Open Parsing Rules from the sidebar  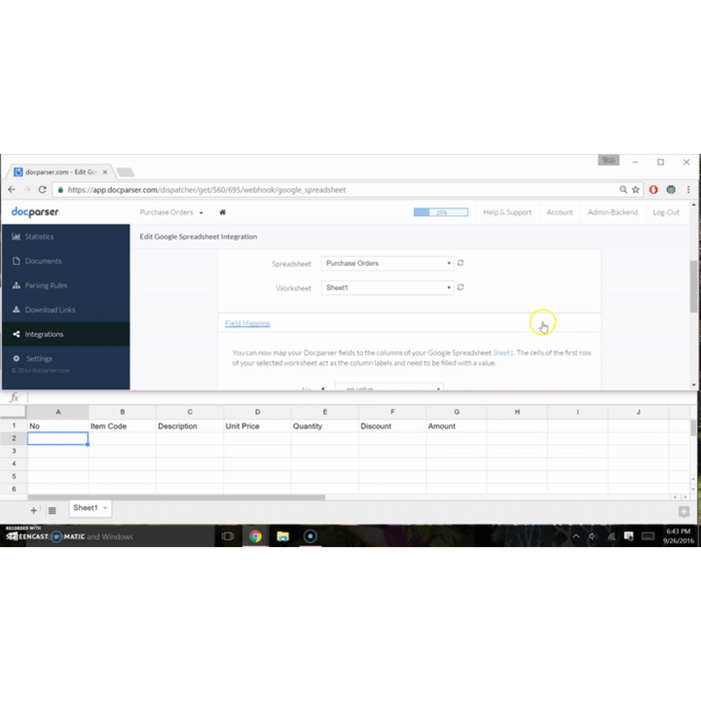[45, 285]
